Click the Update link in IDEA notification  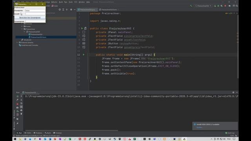(x=199, y=127)
